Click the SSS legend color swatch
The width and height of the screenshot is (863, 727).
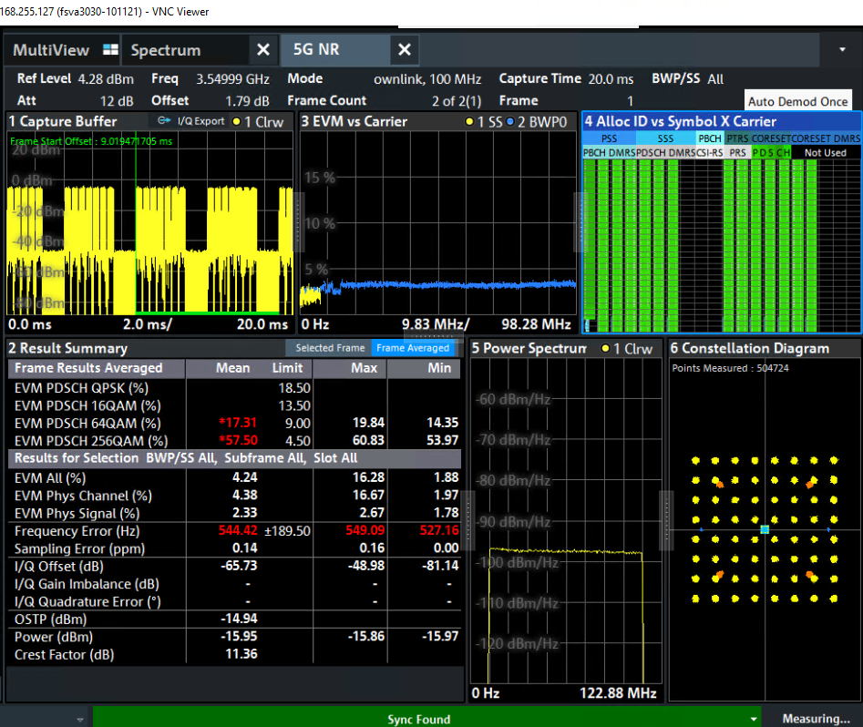tap(665, 138)
